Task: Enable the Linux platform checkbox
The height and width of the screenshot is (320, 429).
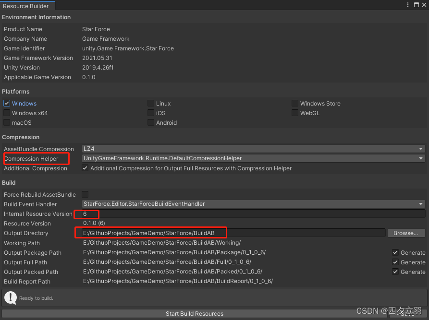Action: point(151,103)
